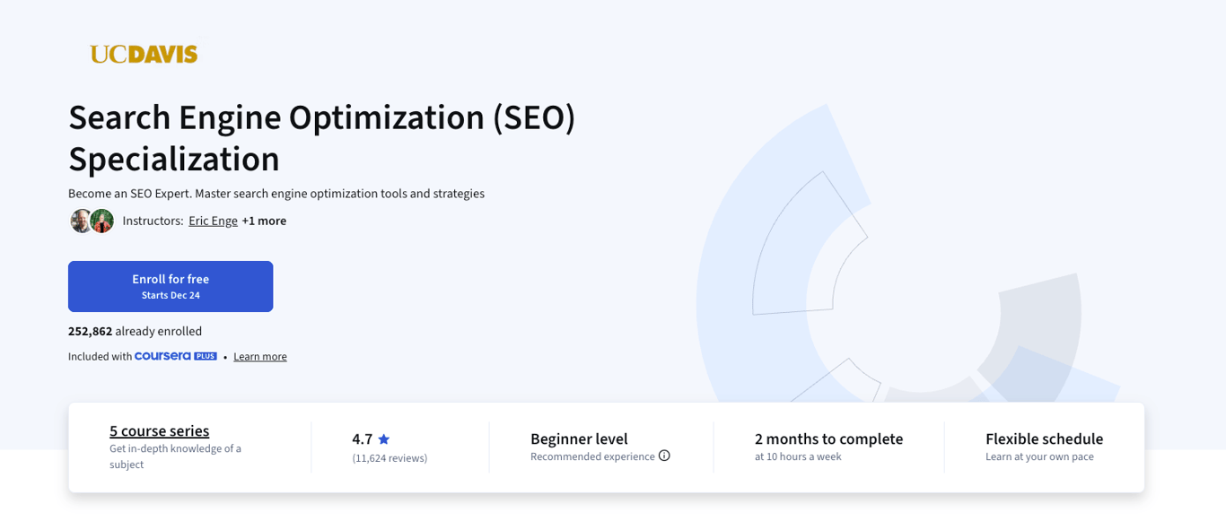Open instructor Eric Enge's profile link

213,221
